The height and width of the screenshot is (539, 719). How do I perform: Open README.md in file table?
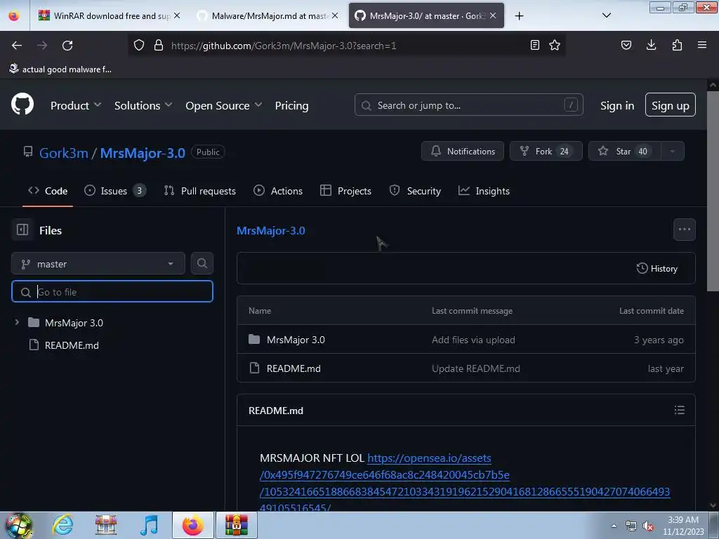293,368
